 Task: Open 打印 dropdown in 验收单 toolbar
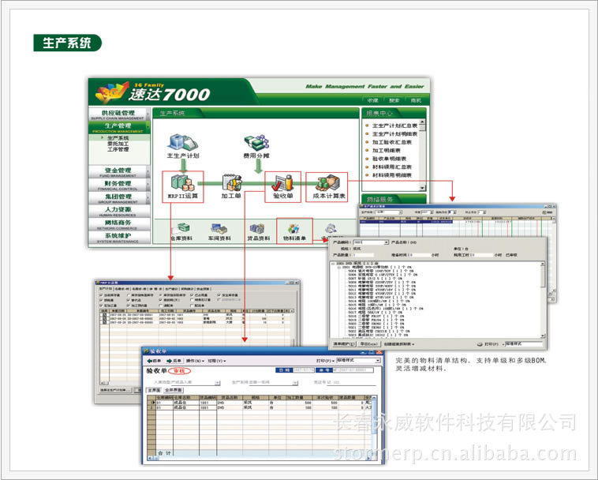[325, 361]
